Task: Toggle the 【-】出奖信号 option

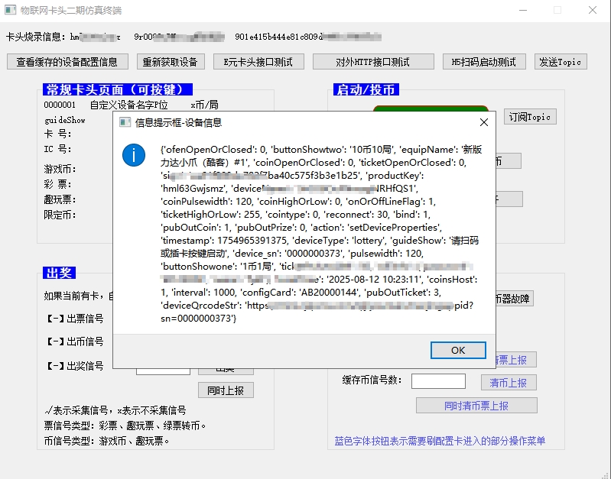Action: (x=75, y=366)
